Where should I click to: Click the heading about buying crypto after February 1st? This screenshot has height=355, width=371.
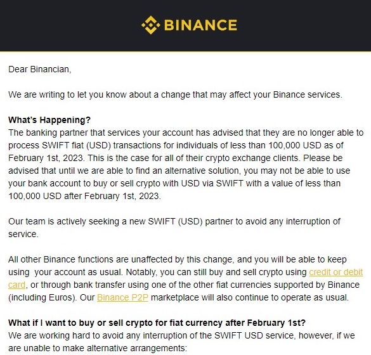pos(157,323)
